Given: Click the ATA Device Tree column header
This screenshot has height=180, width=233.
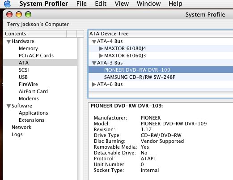Looking at the screenshot, I should [x=161, y=34].
